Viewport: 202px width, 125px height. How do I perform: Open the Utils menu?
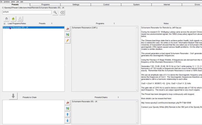point(18,2)
